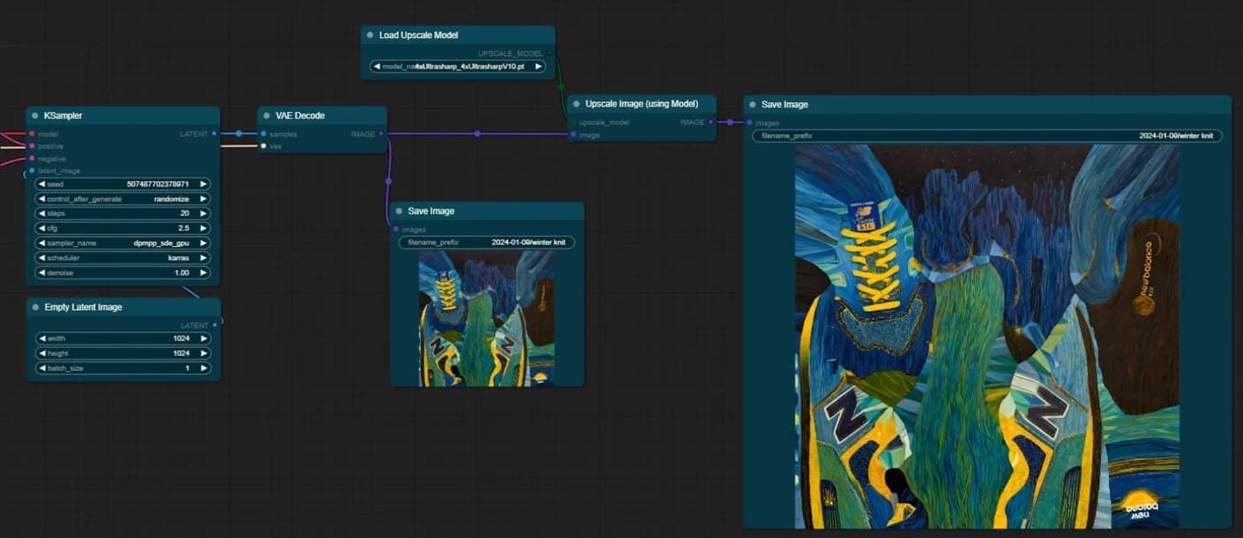Viewport: 1243px width, 538px height.
Task: Collapse the KSampler node via its title dot
Action: pos(36,115)
